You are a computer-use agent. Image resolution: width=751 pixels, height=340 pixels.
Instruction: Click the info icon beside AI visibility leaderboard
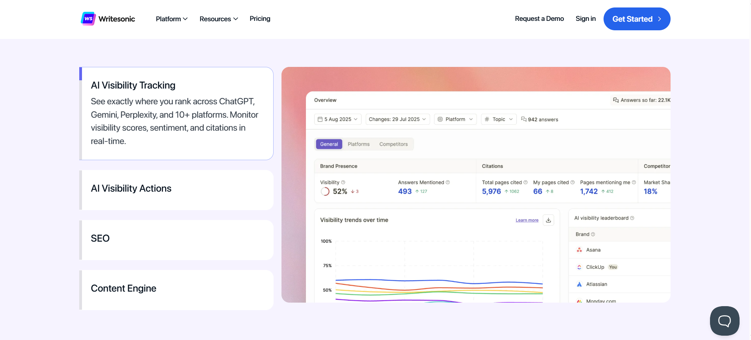(632, 218)
